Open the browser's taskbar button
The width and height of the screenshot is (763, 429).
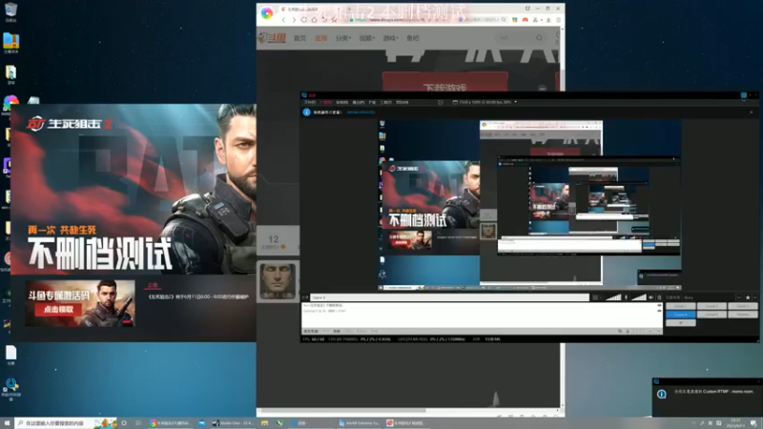point(171,423)
